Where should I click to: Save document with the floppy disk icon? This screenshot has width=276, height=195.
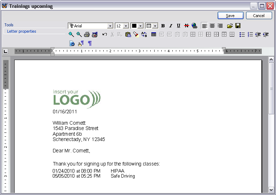click(238, 26)
